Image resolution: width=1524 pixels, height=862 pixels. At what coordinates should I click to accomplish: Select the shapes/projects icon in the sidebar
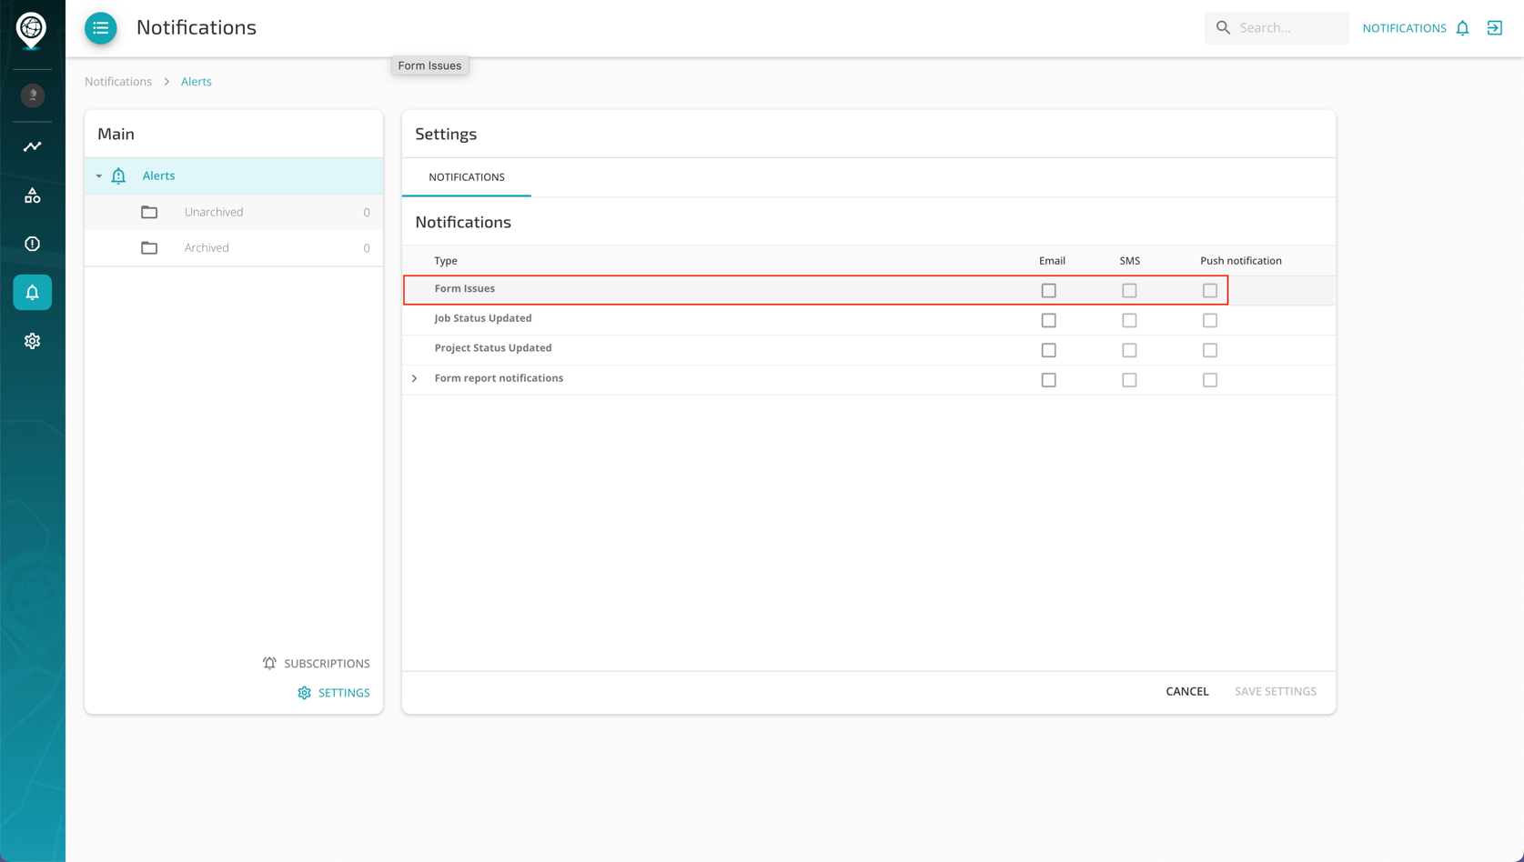click(32, 195)
